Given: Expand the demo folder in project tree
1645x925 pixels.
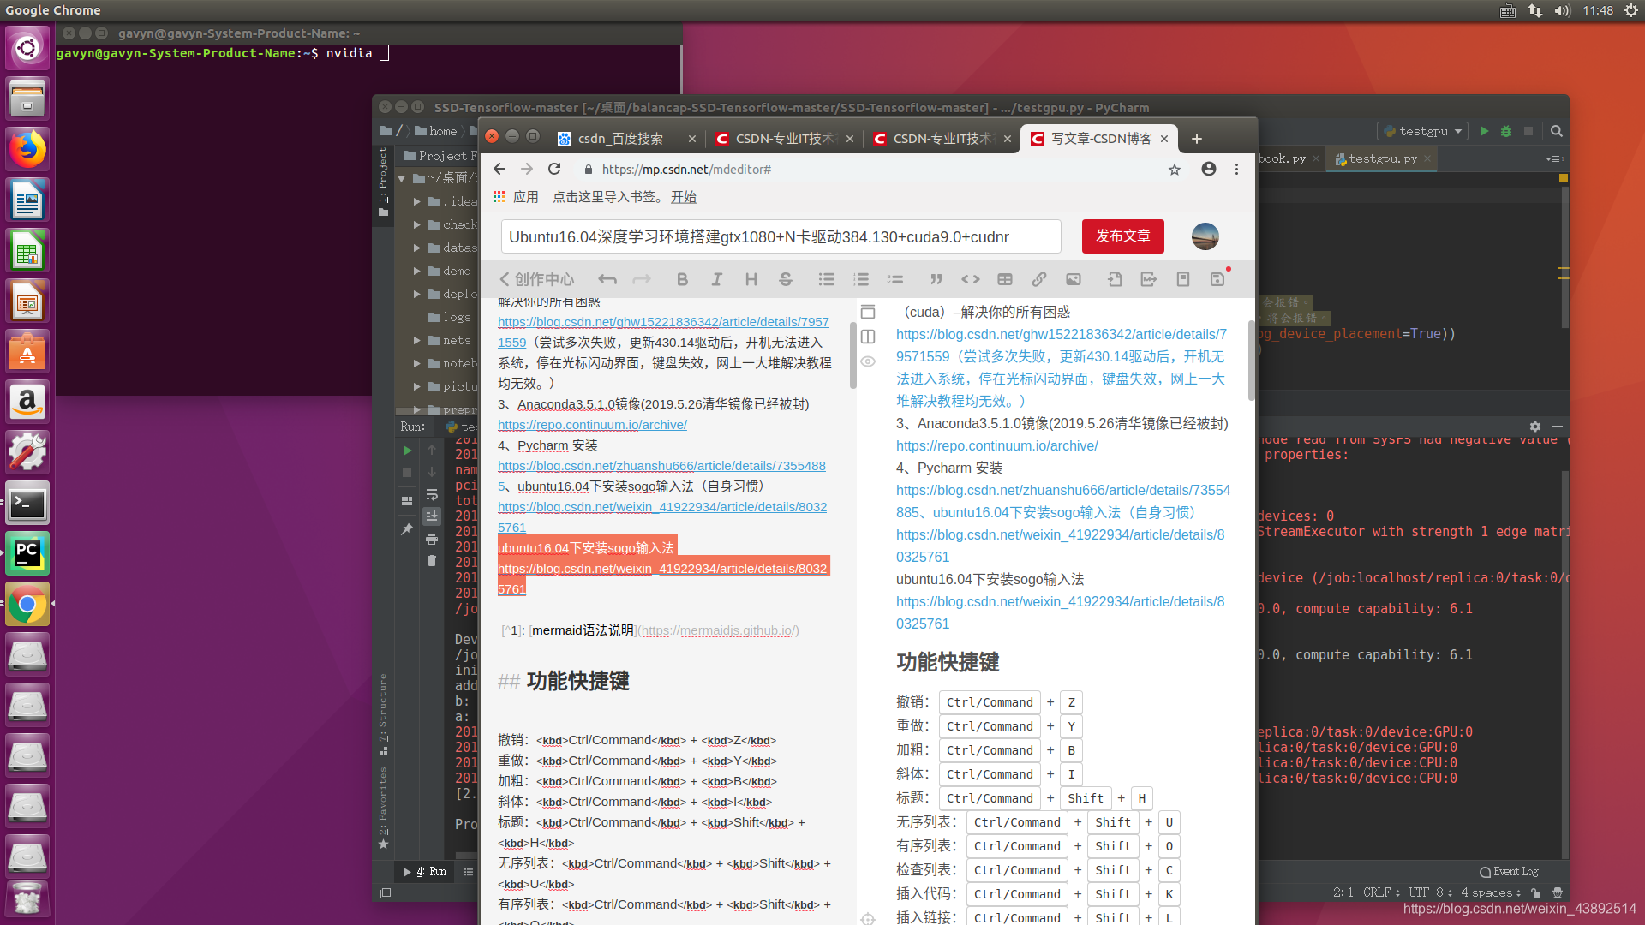Looking at the screenshot, I should 417,272.
